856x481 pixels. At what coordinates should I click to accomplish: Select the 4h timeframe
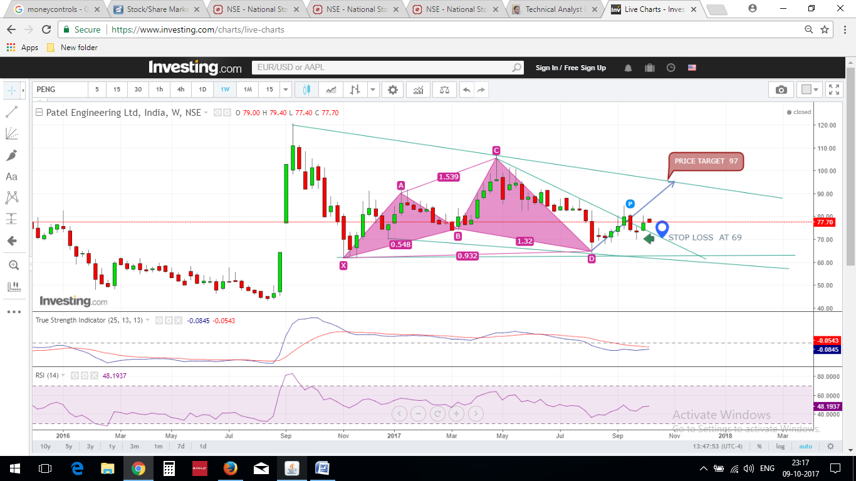180,90
